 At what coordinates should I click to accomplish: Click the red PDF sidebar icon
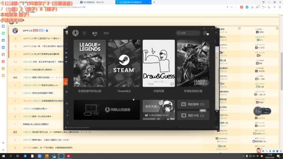3,61
